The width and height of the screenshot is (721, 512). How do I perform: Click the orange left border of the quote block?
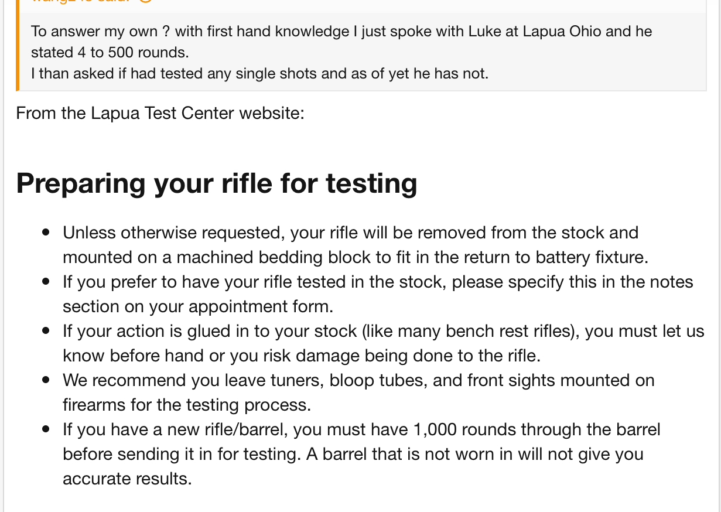(18, 45)
